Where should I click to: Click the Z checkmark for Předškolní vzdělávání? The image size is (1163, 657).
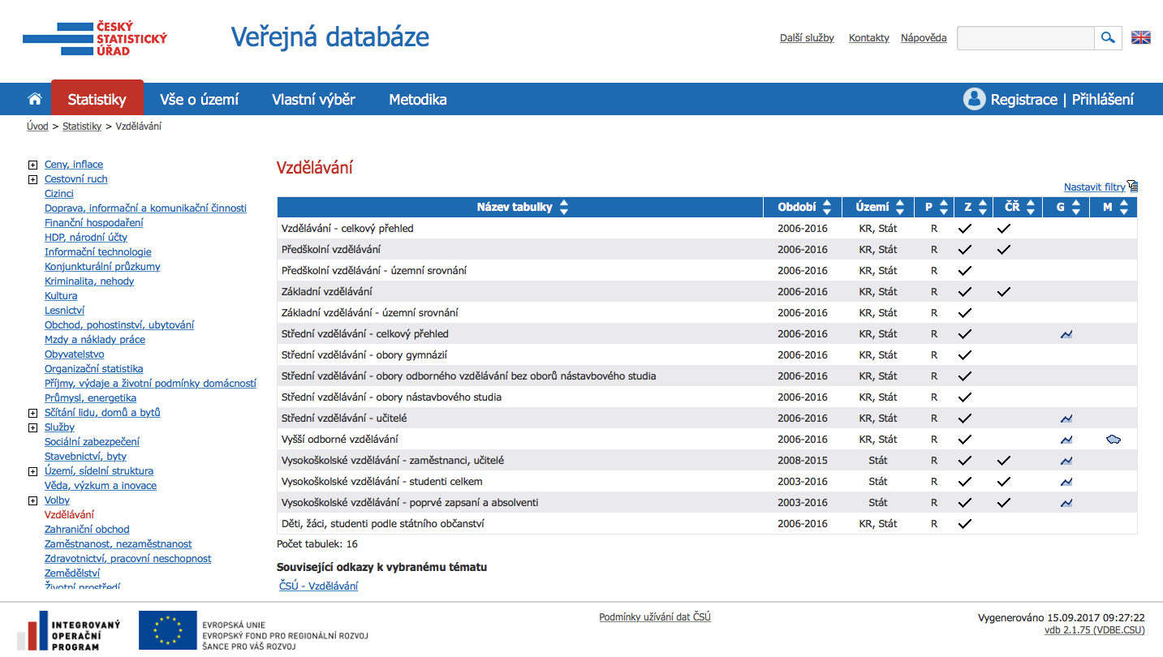[x=964, y=250]
